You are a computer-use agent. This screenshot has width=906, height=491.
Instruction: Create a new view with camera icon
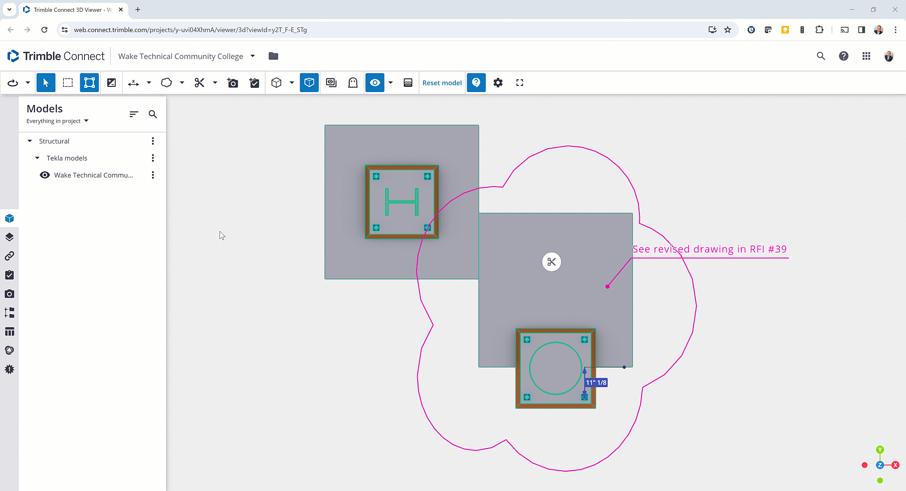[x=233, y=83]
